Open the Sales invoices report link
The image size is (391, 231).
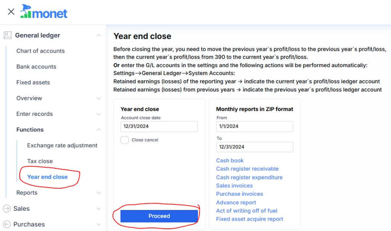(x=234, y=185)
